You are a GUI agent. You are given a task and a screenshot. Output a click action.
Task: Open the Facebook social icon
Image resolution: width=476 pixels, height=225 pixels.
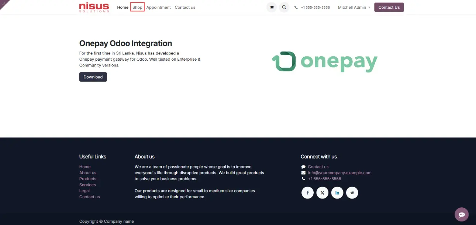pos(308,193)
